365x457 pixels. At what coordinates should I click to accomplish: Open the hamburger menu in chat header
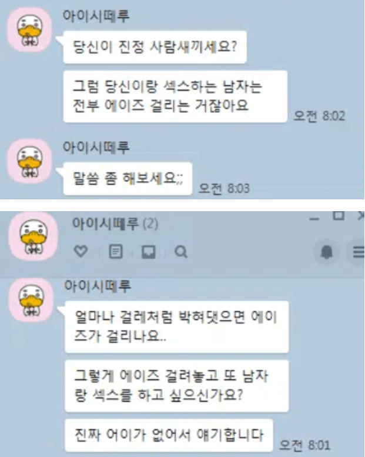(359, 252)
